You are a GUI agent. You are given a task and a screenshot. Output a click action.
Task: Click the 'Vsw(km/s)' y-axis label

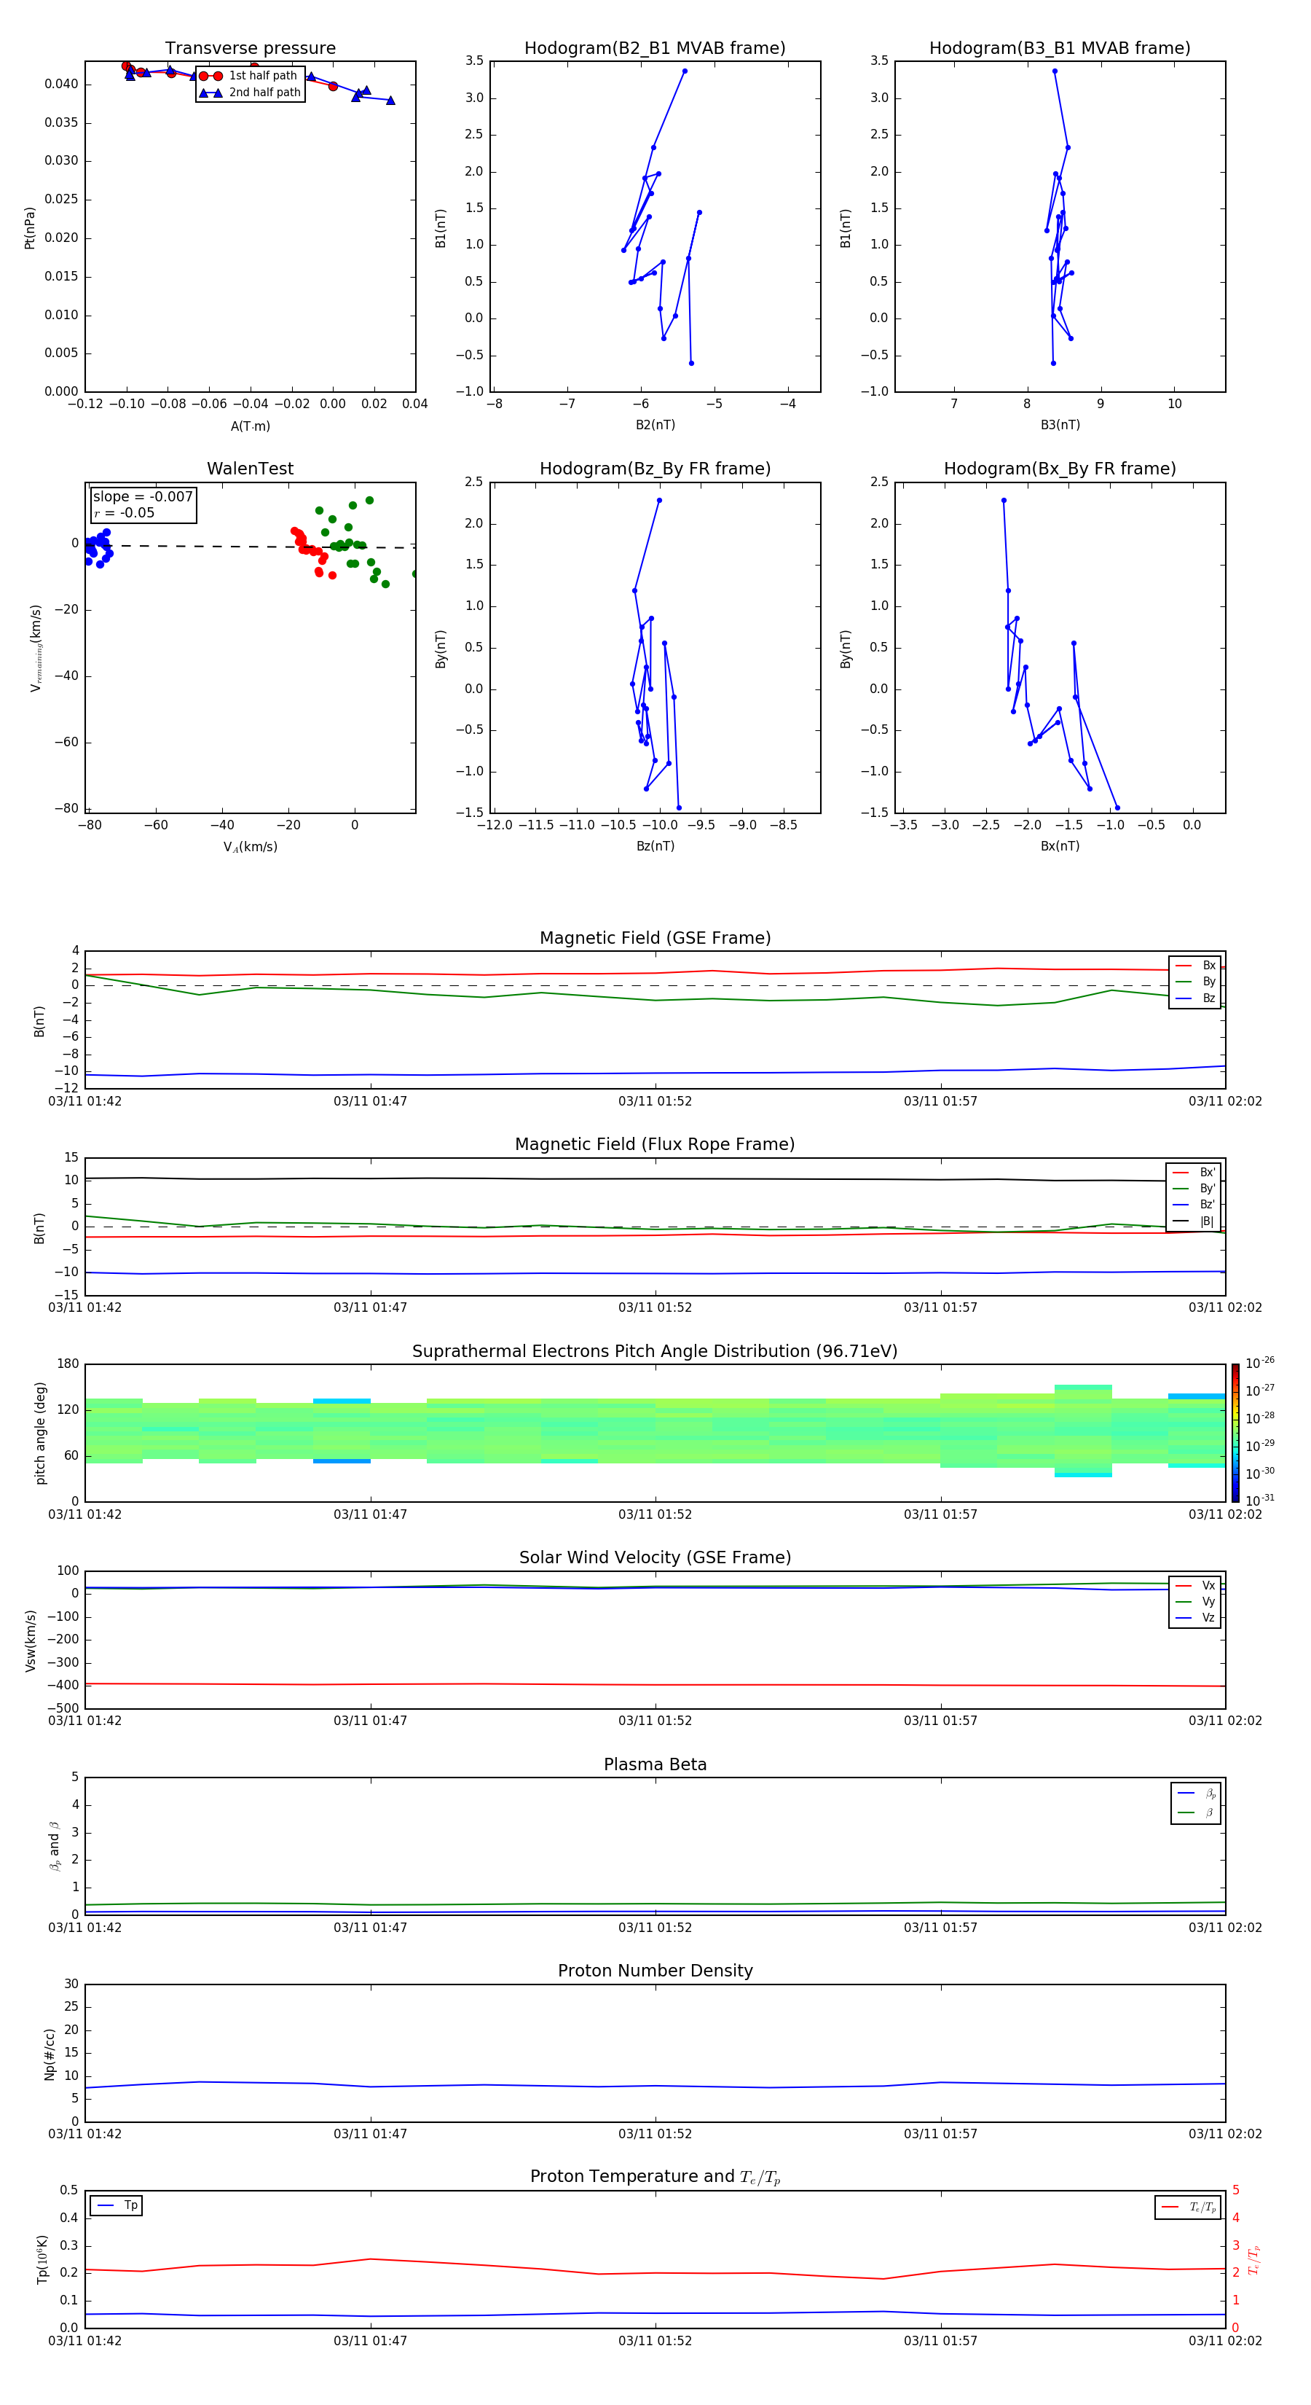pyautogui.click(x=31, y=1641)
